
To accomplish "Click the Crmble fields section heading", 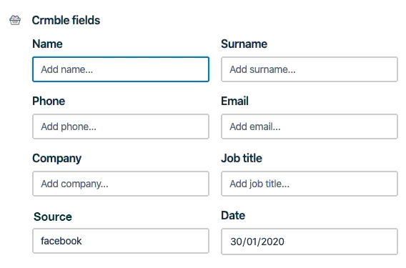I will tap(66, 20).
